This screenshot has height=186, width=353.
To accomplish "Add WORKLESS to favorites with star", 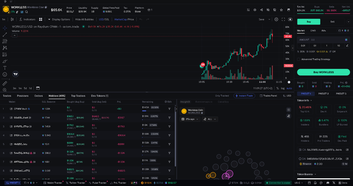I will [282, 10].
